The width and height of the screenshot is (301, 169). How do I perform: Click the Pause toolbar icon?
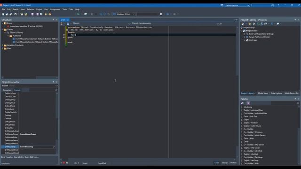[x=92, y=14]
